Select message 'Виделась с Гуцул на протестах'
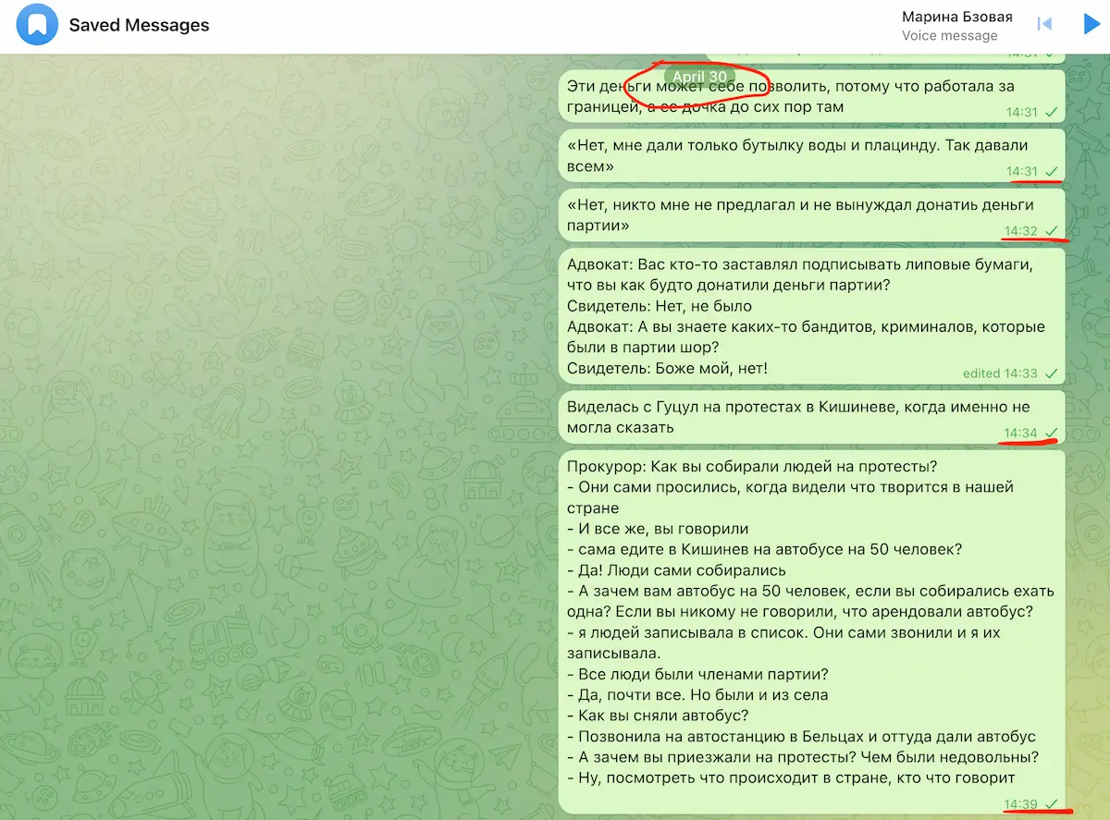 tap(812, 417)
